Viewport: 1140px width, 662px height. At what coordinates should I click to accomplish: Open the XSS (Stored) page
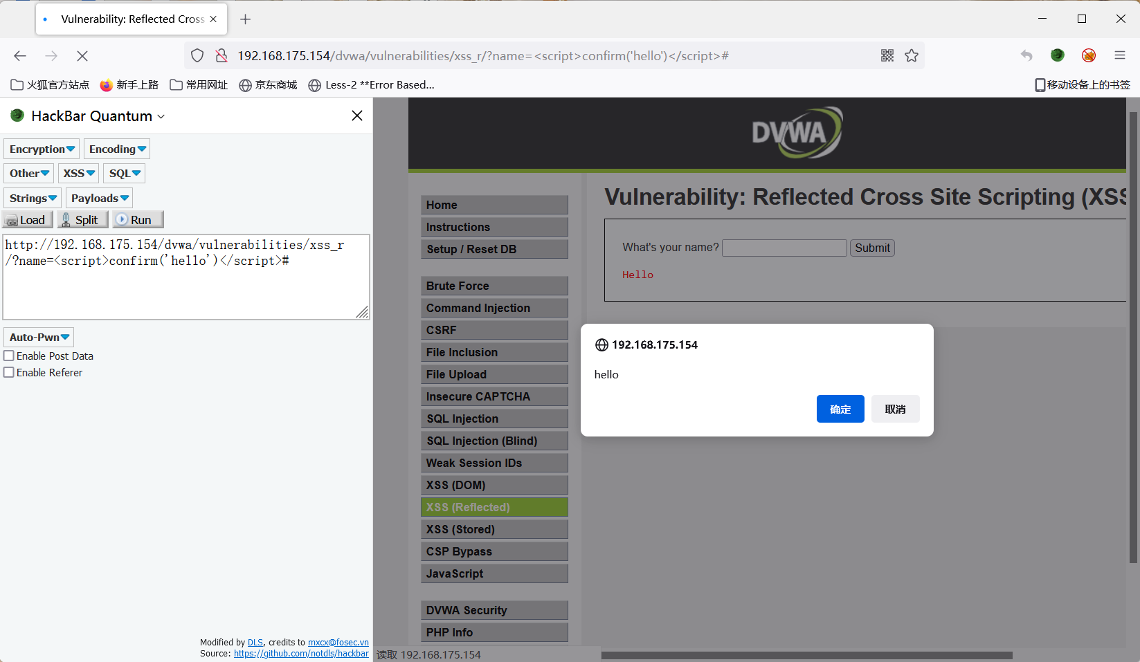click(x=494, y=529)
